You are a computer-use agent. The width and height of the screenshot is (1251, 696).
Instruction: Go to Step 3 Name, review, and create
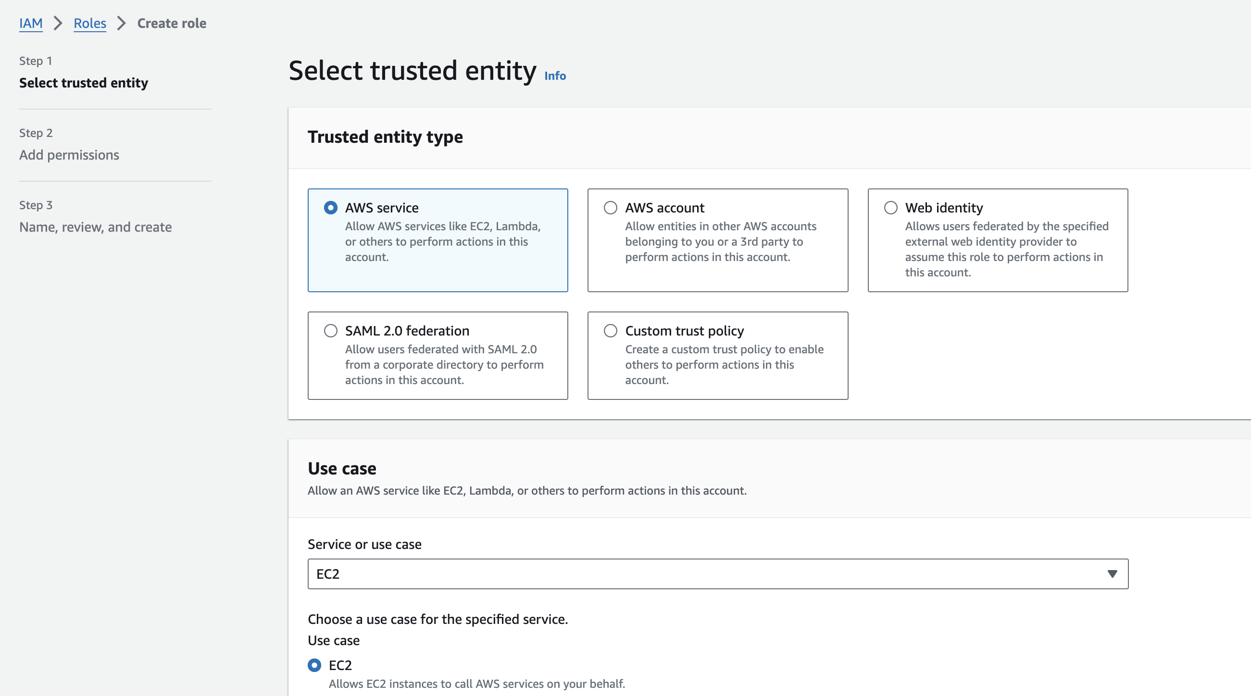[95, 227]
